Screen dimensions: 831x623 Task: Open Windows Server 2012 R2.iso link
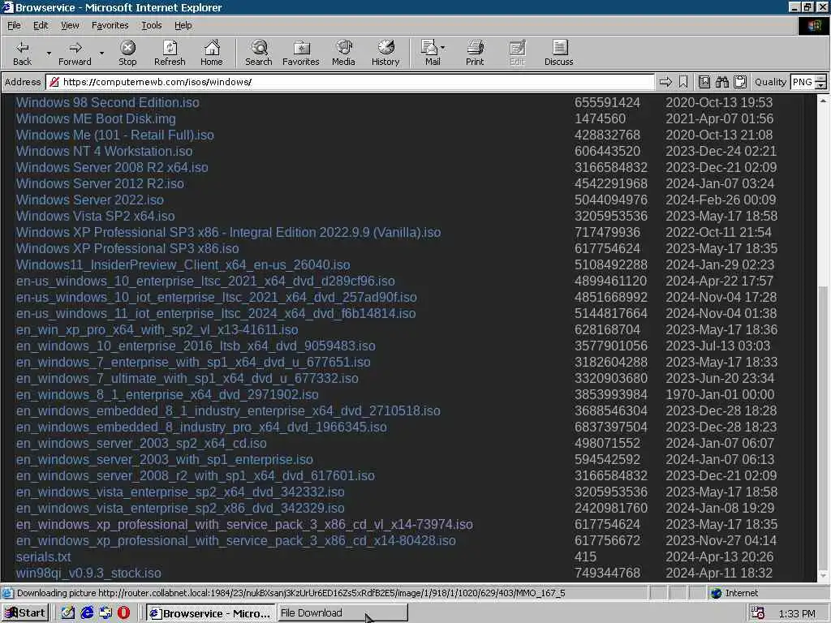point(100,184)
